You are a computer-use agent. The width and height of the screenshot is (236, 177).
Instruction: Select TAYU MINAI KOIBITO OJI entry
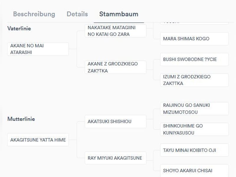point(194,150)
